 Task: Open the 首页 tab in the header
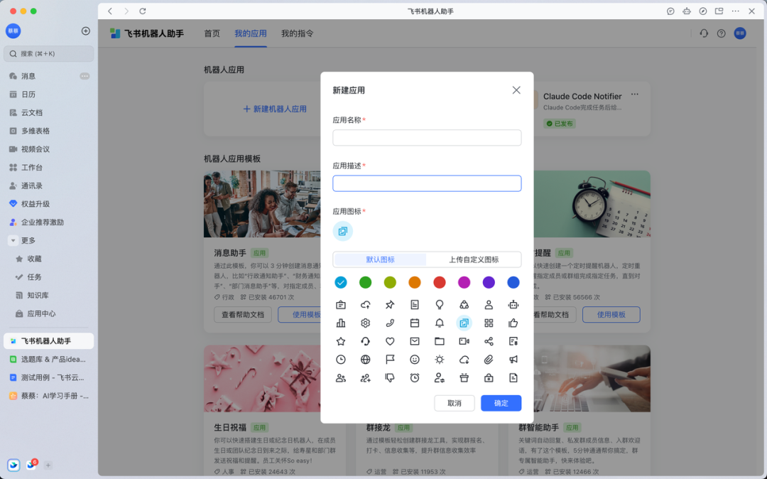click(x=212, y=33)
